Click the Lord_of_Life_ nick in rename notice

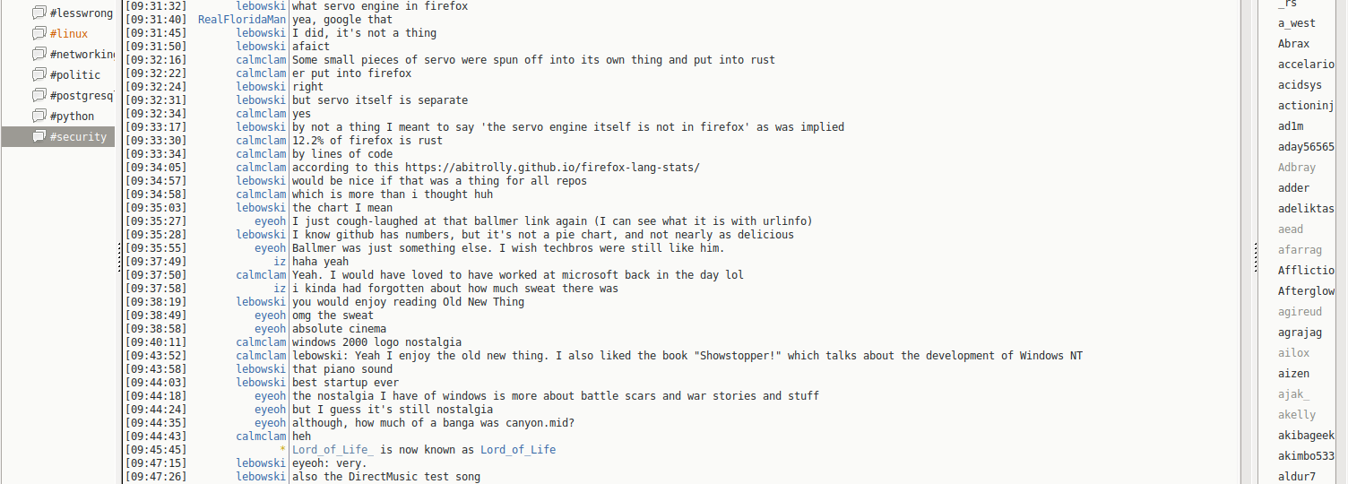[333, 450]
